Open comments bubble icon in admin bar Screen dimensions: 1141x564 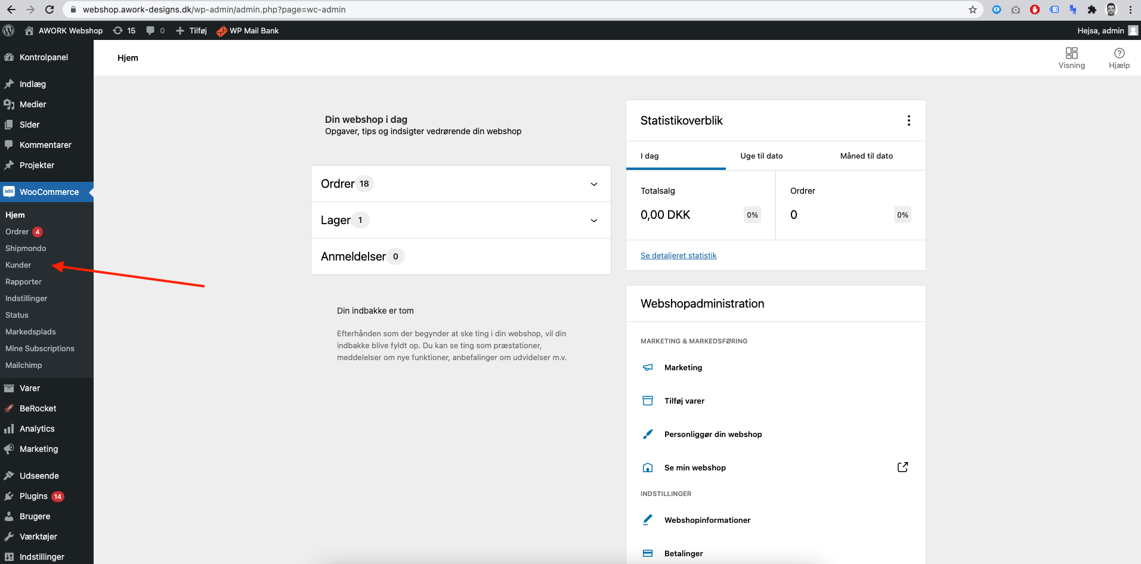(x=150, y=30)
